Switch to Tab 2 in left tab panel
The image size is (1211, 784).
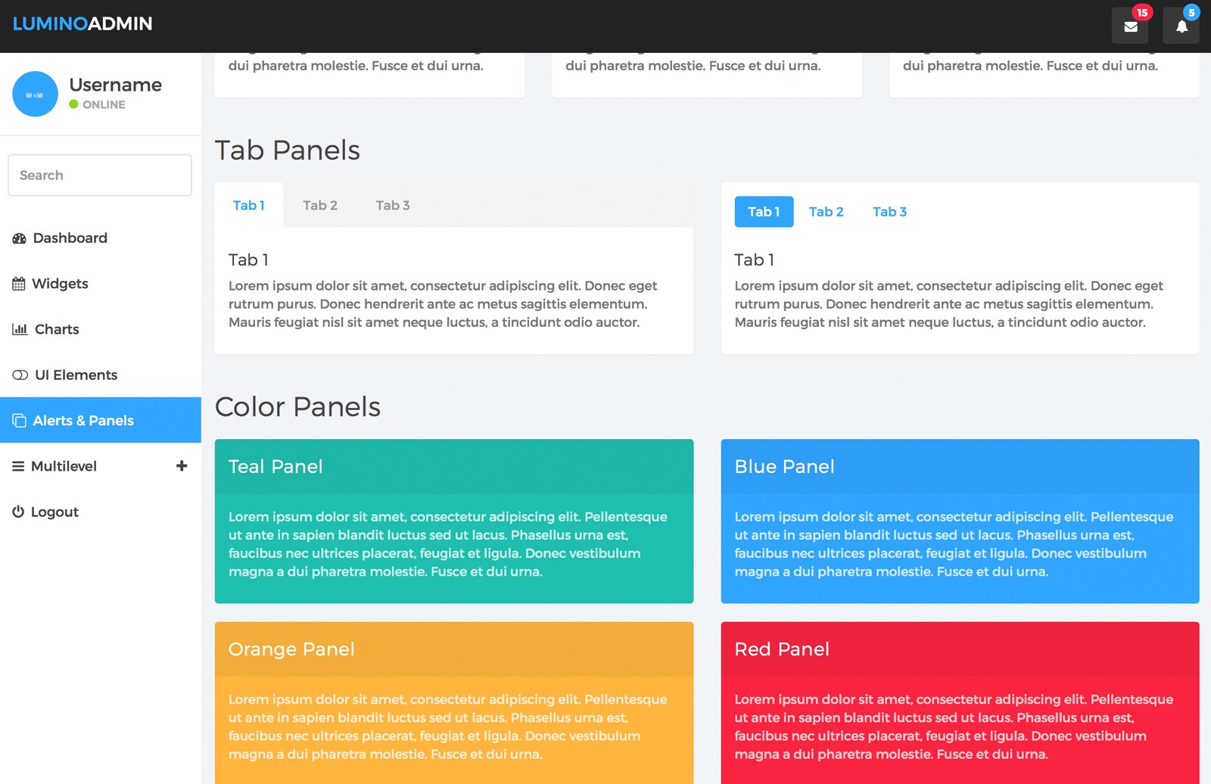[x=320, y=205]
